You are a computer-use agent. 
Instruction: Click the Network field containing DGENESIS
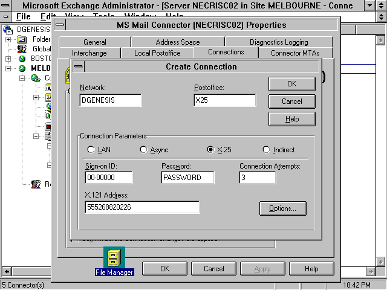(x=111, y=100)
